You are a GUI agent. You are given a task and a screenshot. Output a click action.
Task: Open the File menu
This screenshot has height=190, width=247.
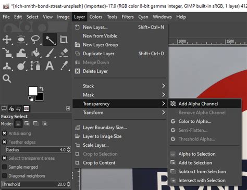click(6, 17)
